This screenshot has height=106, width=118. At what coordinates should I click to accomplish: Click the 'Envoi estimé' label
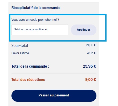pos(20,53)
